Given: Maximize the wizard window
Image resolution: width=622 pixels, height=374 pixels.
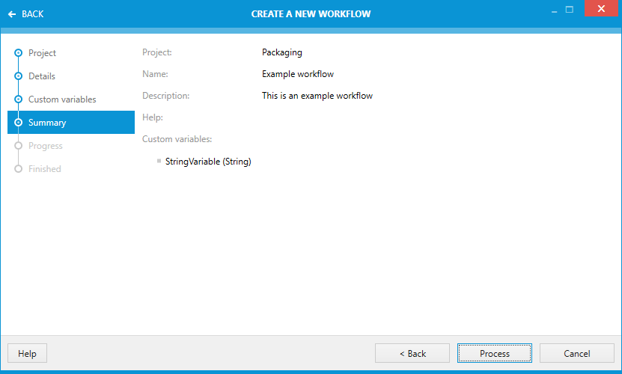Looking at the screenshot, I should point(570,10).
